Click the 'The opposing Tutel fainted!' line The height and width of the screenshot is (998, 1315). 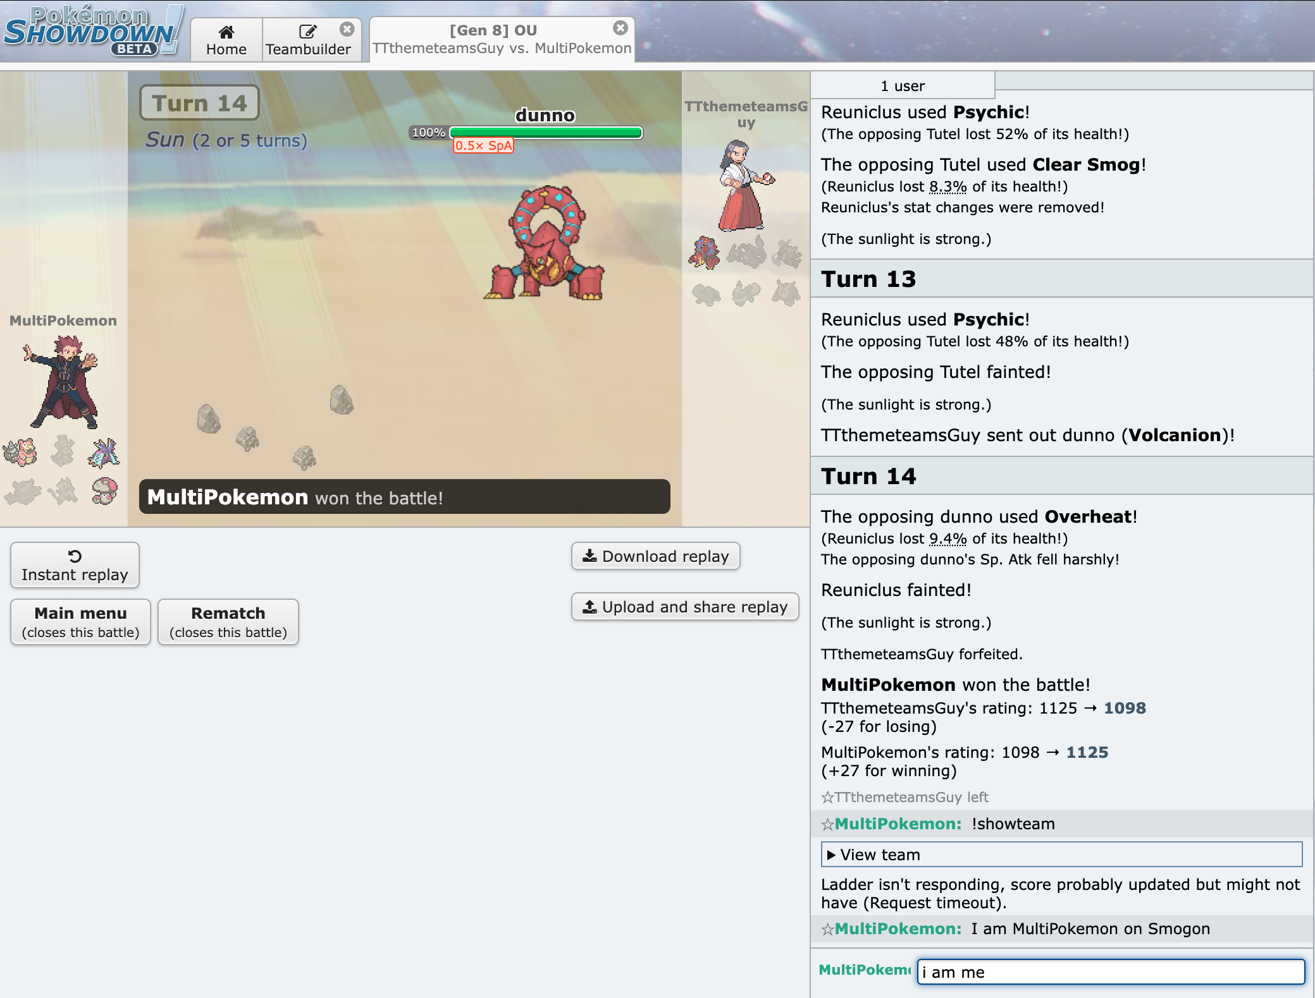point(935,372)
